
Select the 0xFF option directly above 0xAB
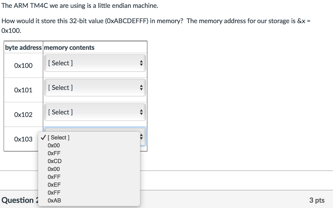point(54,192)
